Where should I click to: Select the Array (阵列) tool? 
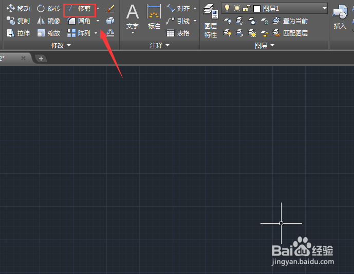(79, 33)
